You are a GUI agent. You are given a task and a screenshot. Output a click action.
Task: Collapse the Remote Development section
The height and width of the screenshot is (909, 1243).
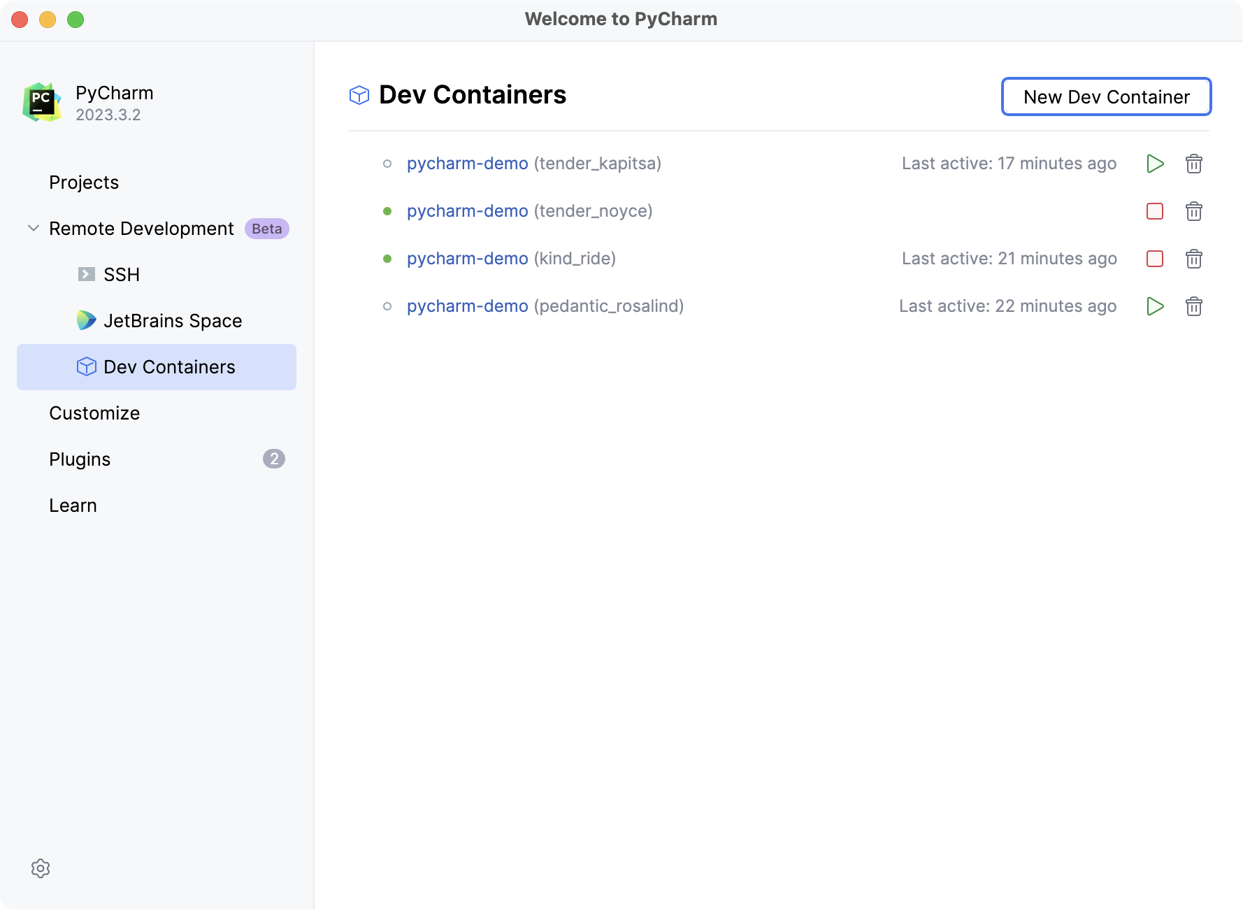(x=32, y=228)
